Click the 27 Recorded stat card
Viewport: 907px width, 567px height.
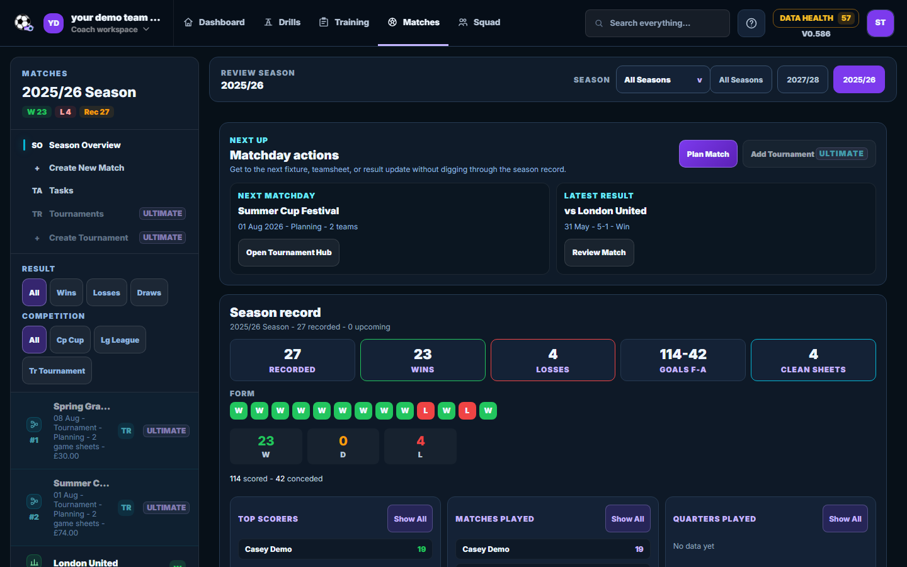coord(292,360)
